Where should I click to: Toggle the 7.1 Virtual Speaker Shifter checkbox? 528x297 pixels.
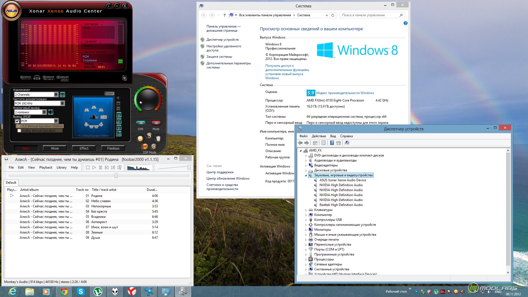18,126
